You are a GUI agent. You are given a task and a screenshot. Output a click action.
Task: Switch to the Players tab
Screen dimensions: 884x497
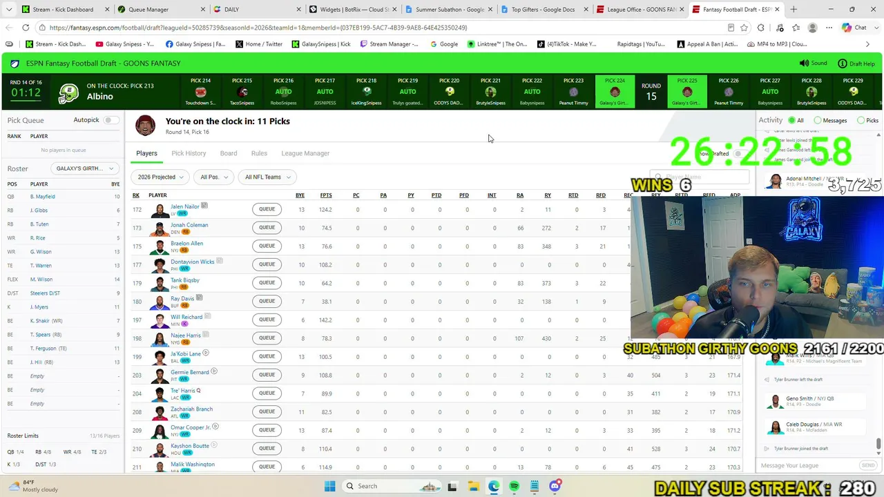pyautogui.click(x=146, y=153)
